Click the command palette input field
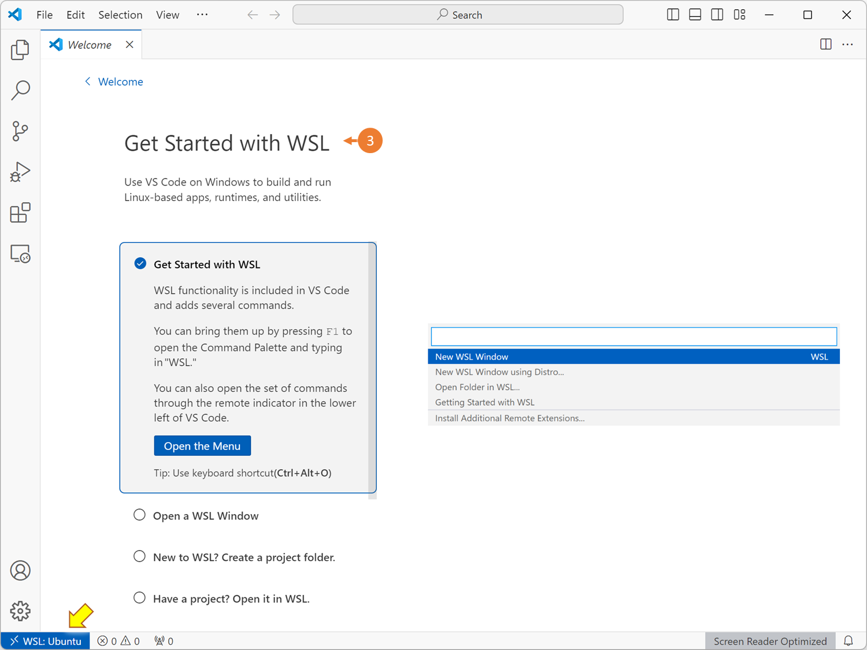Image resolution: width=867 pixels, height=650 pixels. tap(634, 336)
